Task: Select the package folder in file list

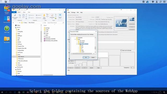Action: coord(47,28)
